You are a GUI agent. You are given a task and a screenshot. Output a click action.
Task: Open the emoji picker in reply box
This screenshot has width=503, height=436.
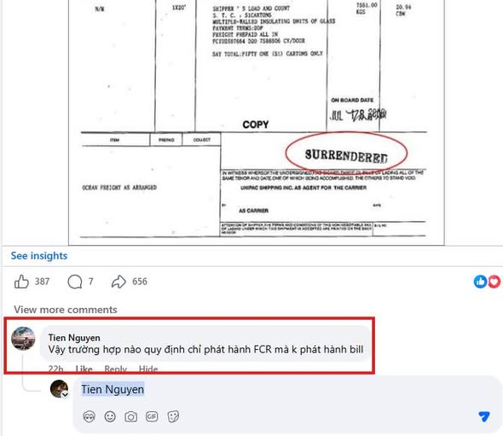pos(110,416)
